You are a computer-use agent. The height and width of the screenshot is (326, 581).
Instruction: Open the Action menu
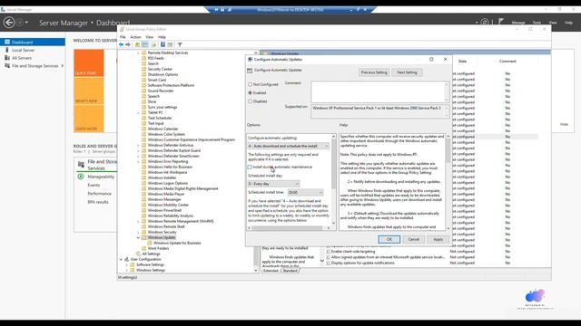(x=135, y=37)
